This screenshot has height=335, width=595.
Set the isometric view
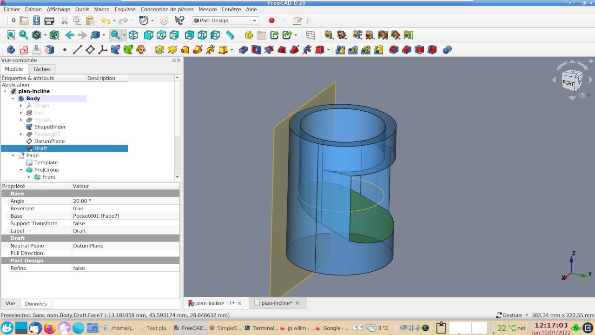pyautogui.click(x=133, y=35)
